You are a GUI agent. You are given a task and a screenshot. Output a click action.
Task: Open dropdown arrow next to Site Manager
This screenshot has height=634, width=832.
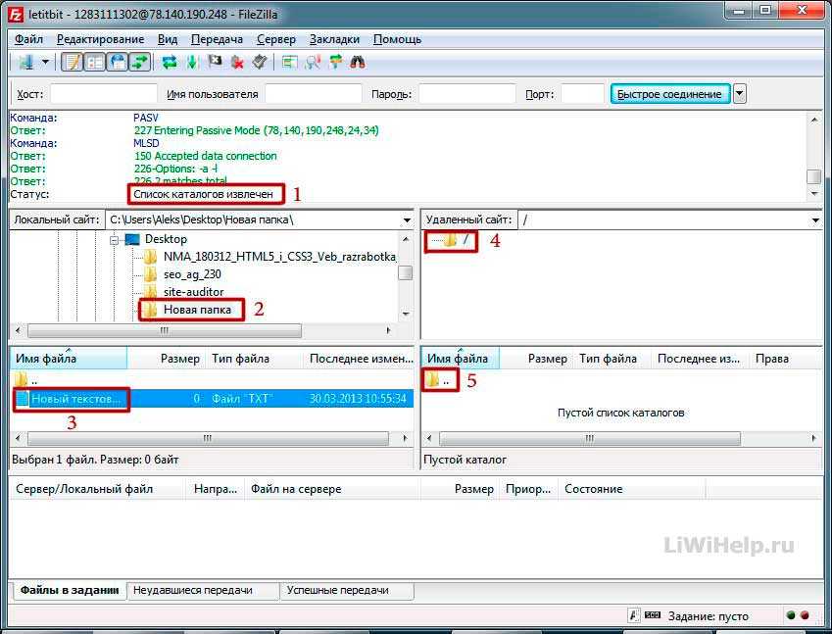coord(45,62)
